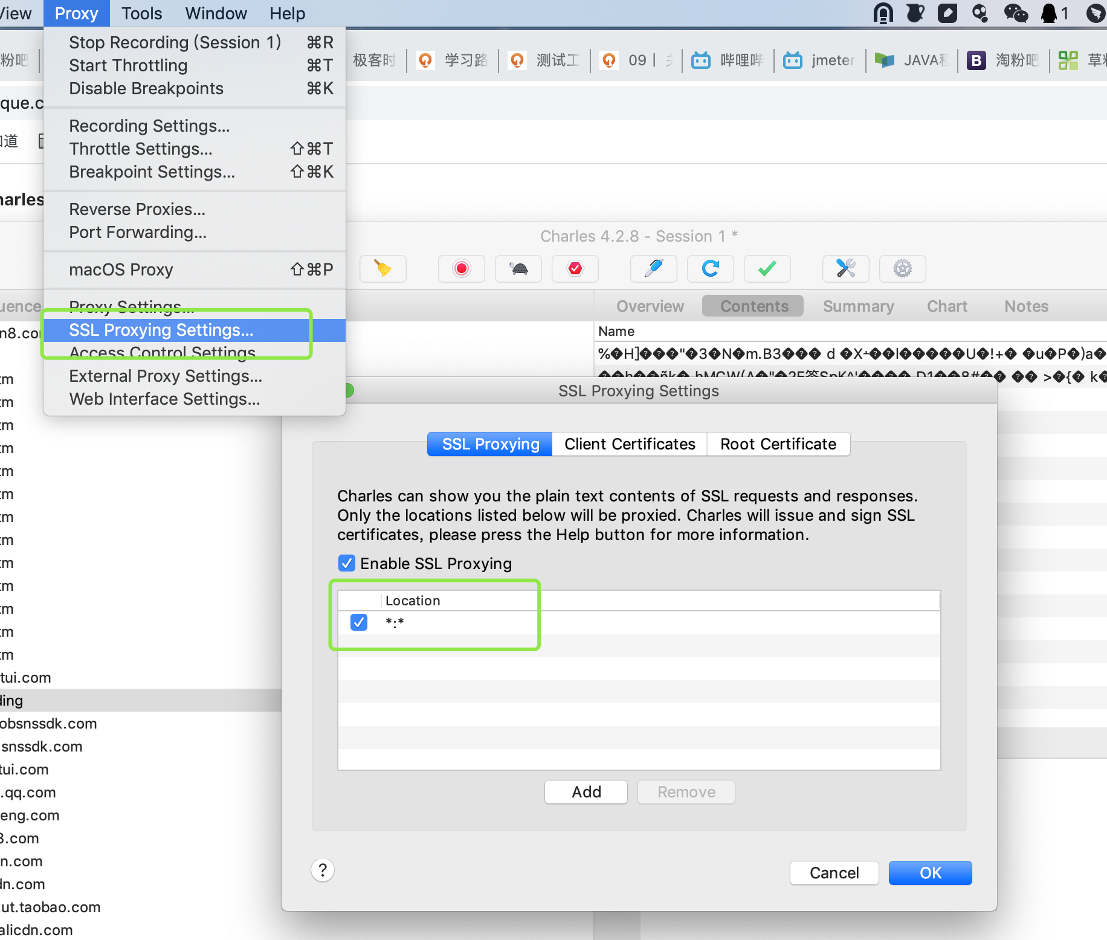Click the 测试工 bookmark icon
Screen dimensions: 1107x940
click(x=517, y=60)
